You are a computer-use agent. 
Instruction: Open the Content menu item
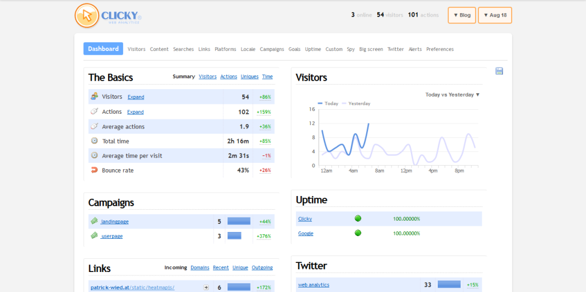coord(159,49)
